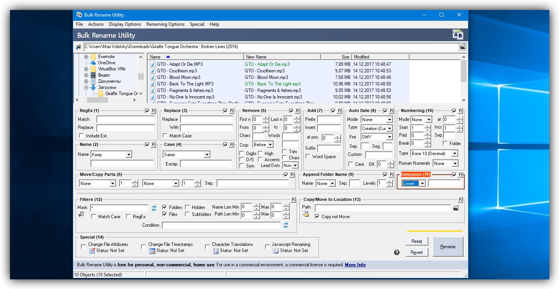559x289 pixels.
Task: Click the refresh icon beside the Mask field
Action: (154, 208)
